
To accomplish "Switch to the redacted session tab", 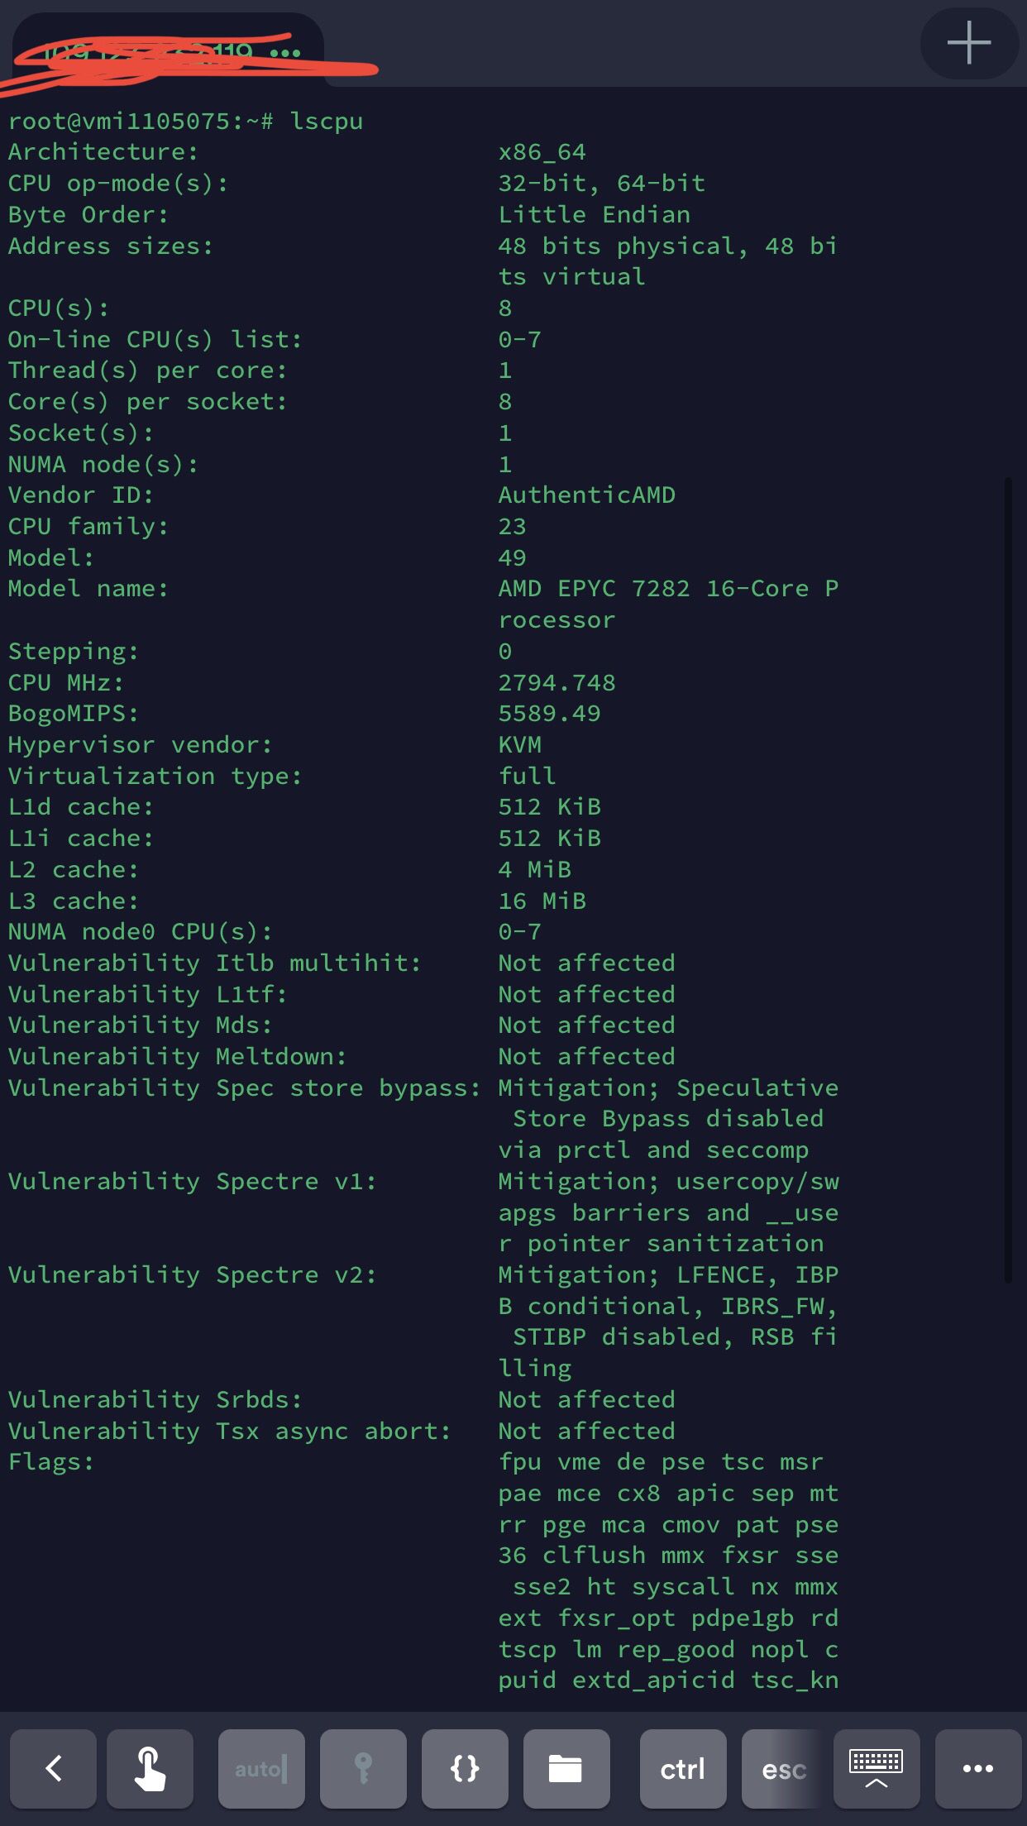I will point(157,51).
